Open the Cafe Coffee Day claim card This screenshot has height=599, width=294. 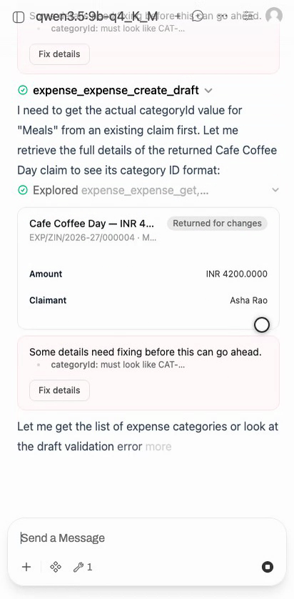tap(148, 268)
